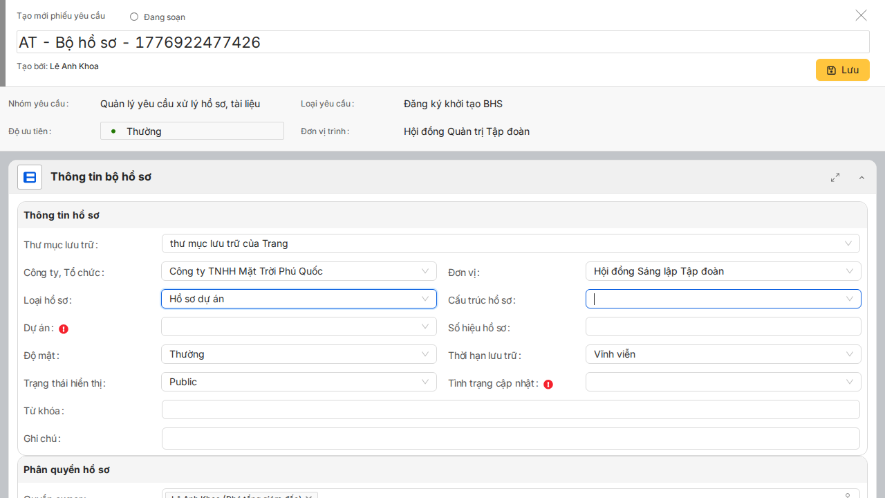Change the Độ ưu tiên priority field
Screen dimensions: 885x498
[x=192, y=131]
